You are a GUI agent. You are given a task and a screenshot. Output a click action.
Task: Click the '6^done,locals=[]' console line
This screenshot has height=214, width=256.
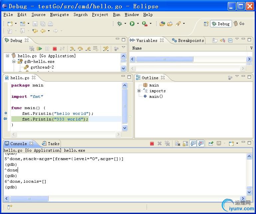click(25, 181)
